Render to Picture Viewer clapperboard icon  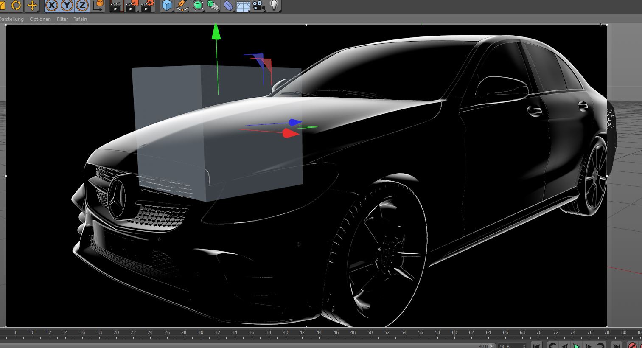pos(132,6)
